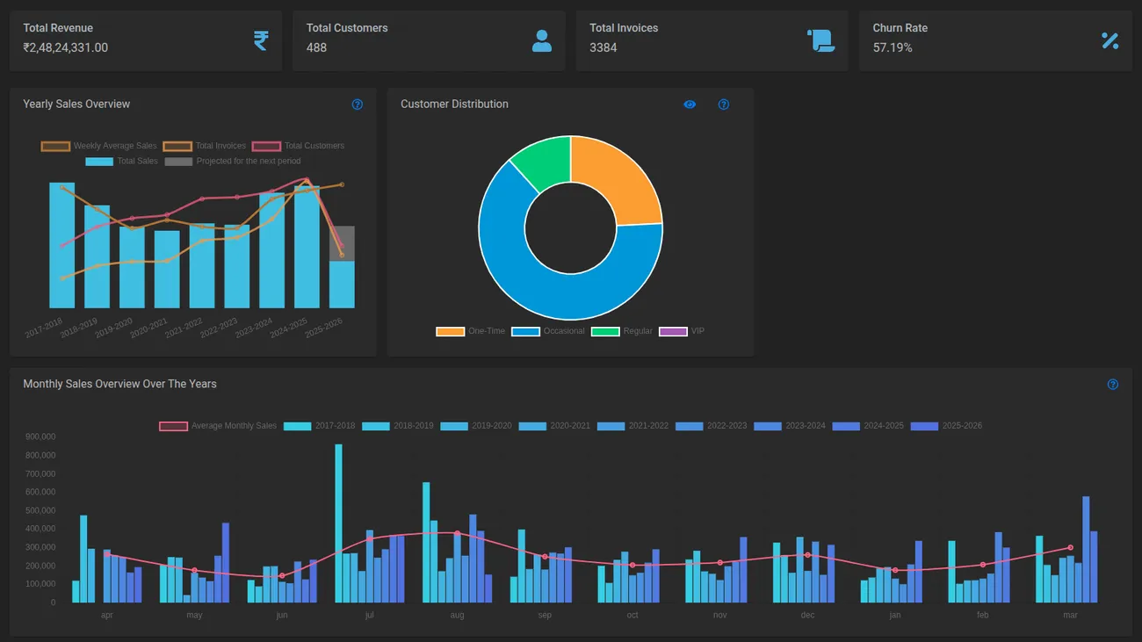Open the Yearly Sales Overview help icon
This screenshot has height=642, width=1142.
click(x=358, y=104)
